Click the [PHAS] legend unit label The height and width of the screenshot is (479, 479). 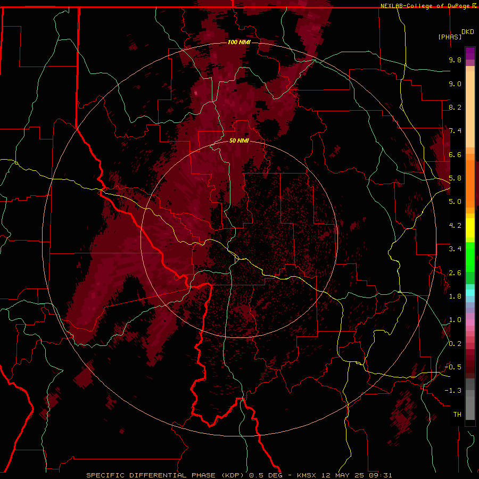coord(450,37)
